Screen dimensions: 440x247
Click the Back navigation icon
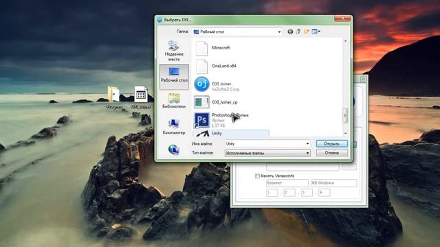tap(290, 32)
